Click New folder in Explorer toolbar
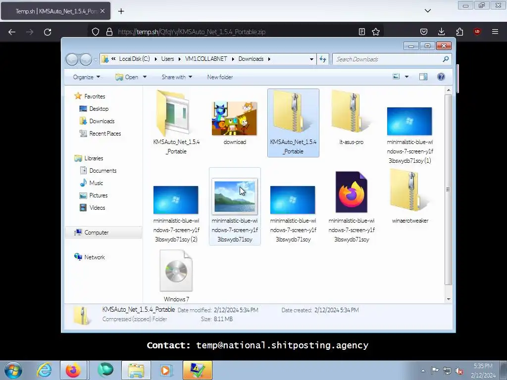The width and height of the screenshot is (507, 380). tap(220, 77)
